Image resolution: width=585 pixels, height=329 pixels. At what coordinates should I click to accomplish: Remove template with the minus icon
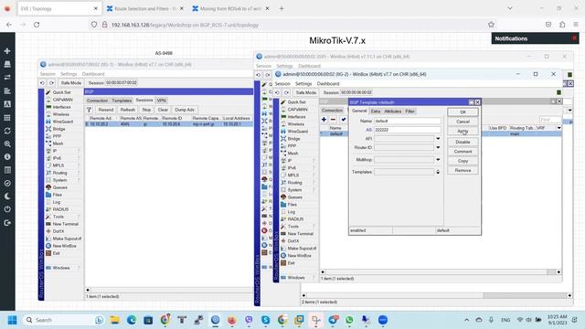tap(333, 120)
